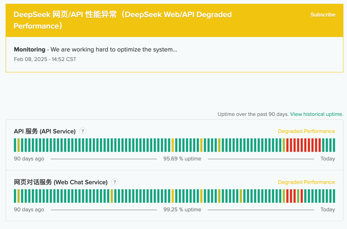Open the View historical uptime link
The height and width of the screenshot is (229, 347).
pyautogui.click(x=317, y=114)
